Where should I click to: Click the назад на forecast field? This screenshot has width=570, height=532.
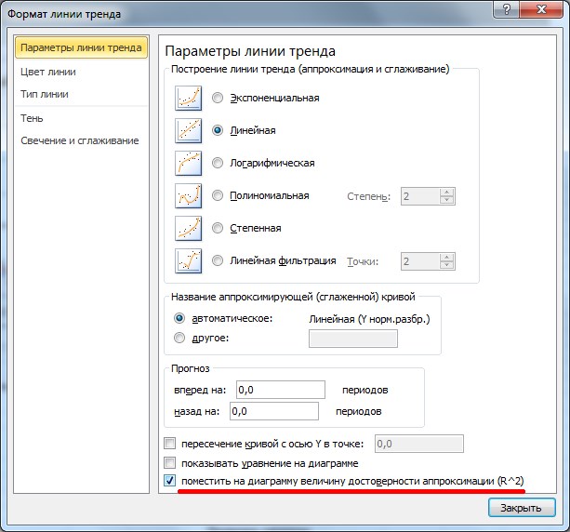coord(274,411)
